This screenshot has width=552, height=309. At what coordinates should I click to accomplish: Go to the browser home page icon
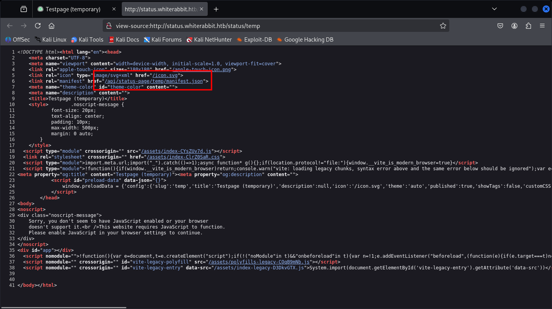51,26
